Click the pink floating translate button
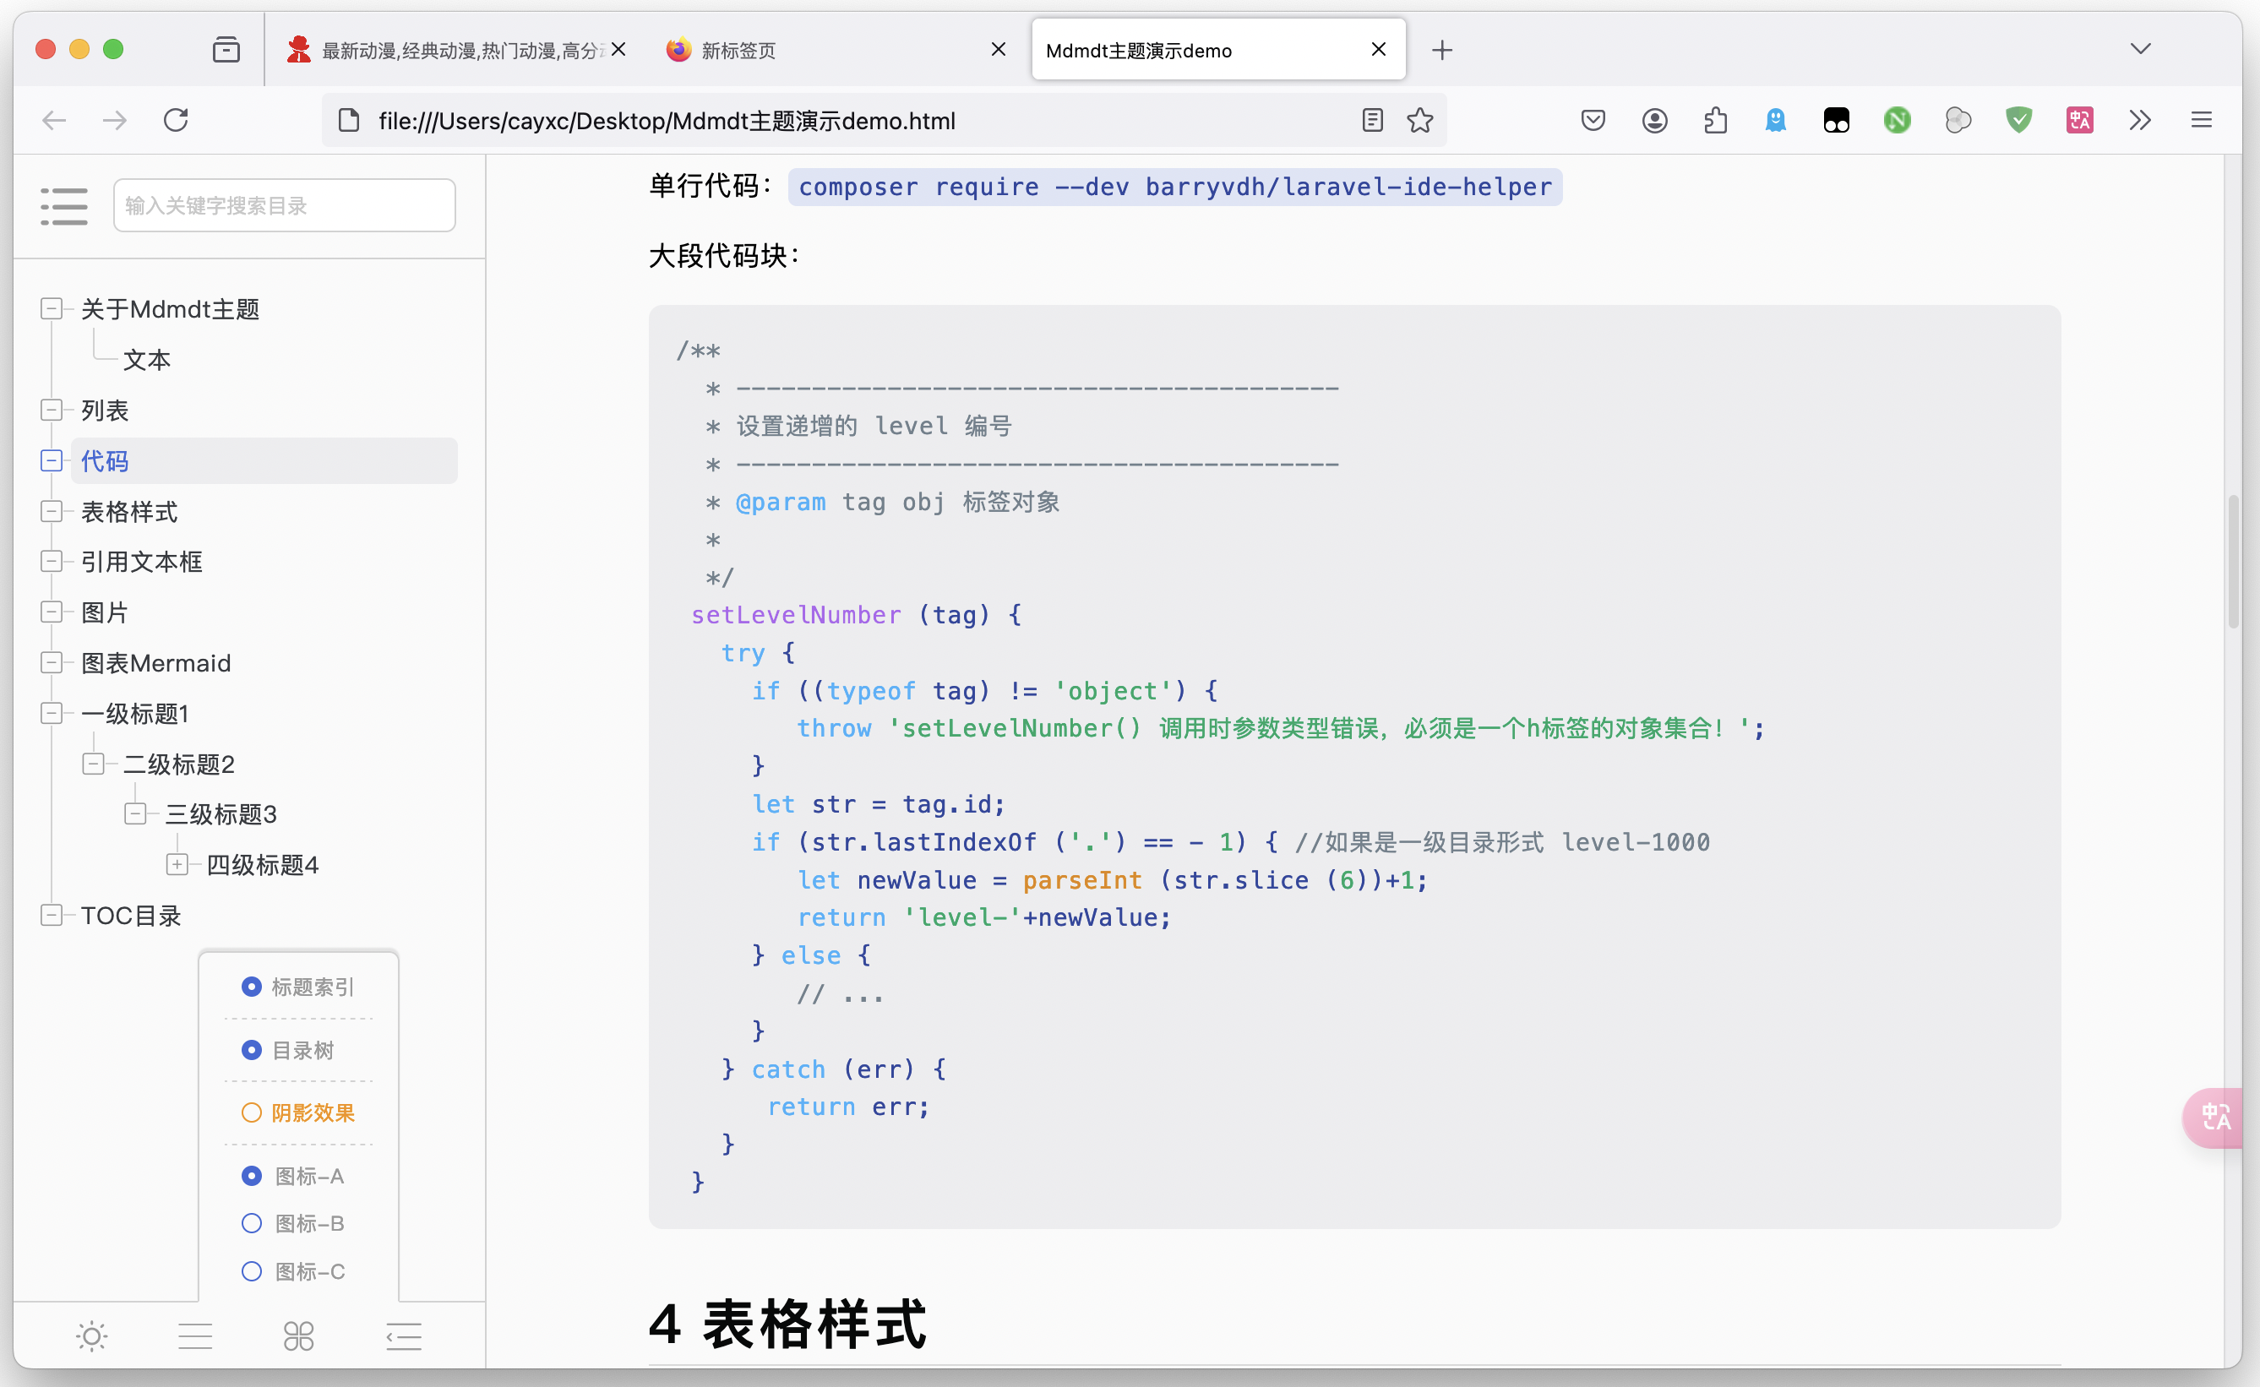This screenshot has width=2260, height=1387. click(2216, 1117)
